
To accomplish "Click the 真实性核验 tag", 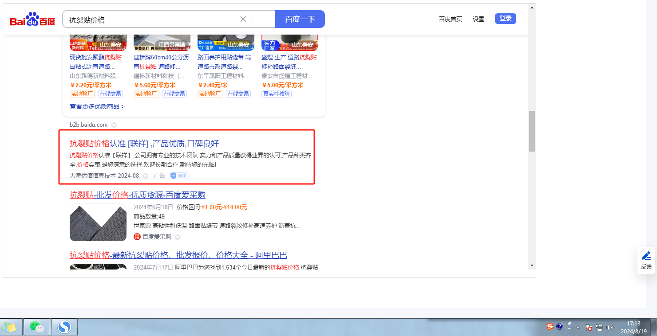I will (277, 94).
